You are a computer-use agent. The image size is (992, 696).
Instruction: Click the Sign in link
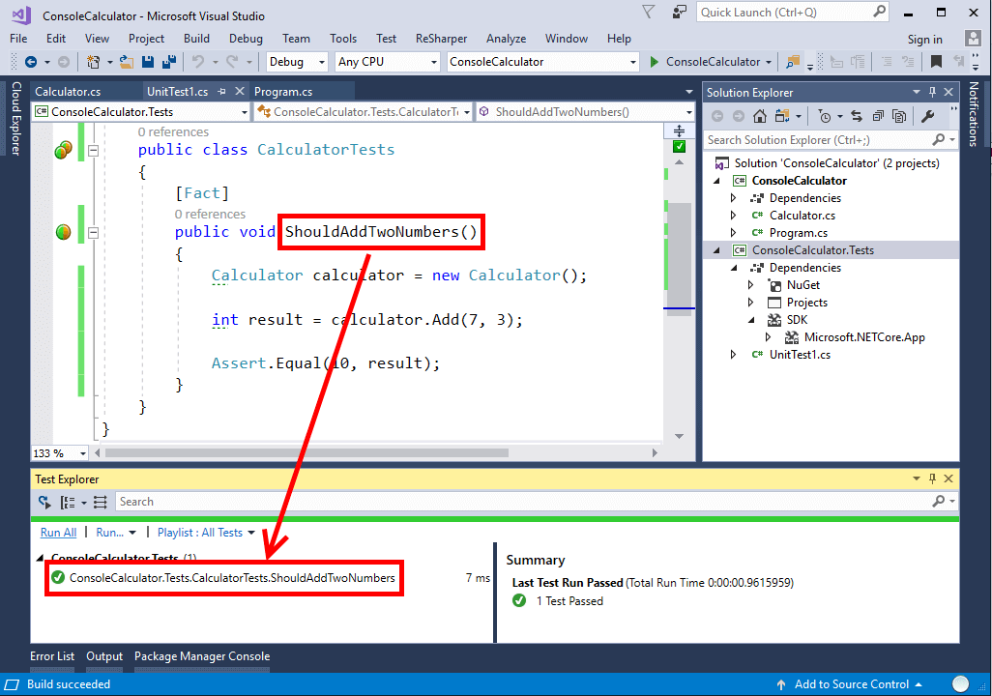click(924, 39)
